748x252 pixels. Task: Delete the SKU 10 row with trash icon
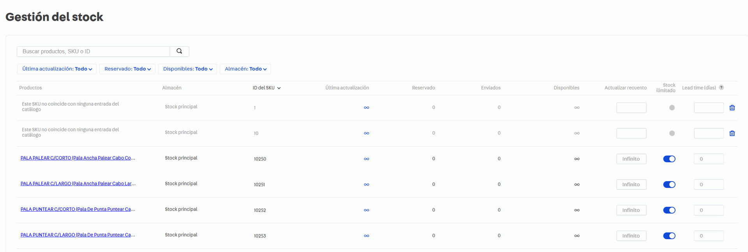click(x=732, y=133)
